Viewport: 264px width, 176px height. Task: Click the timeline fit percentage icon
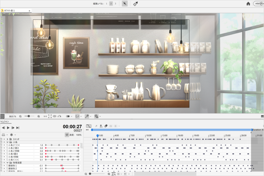(114, 174)
